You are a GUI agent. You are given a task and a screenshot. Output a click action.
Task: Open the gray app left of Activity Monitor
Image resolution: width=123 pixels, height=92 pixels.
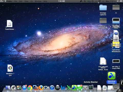pos(85,88)
